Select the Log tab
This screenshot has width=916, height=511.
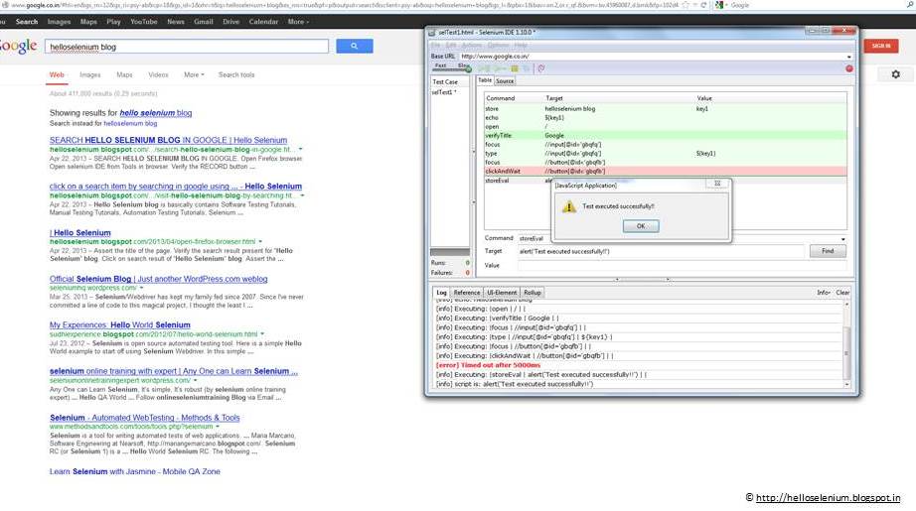click(x=442, y=293)
